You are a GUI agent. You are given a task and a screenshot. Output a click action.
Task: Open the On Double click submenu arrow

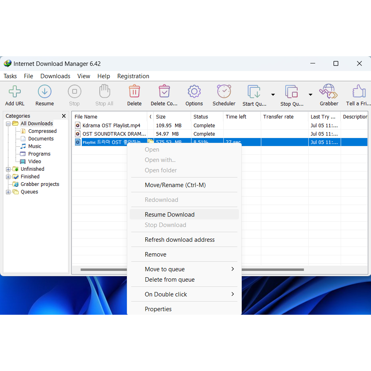(233, 294)
